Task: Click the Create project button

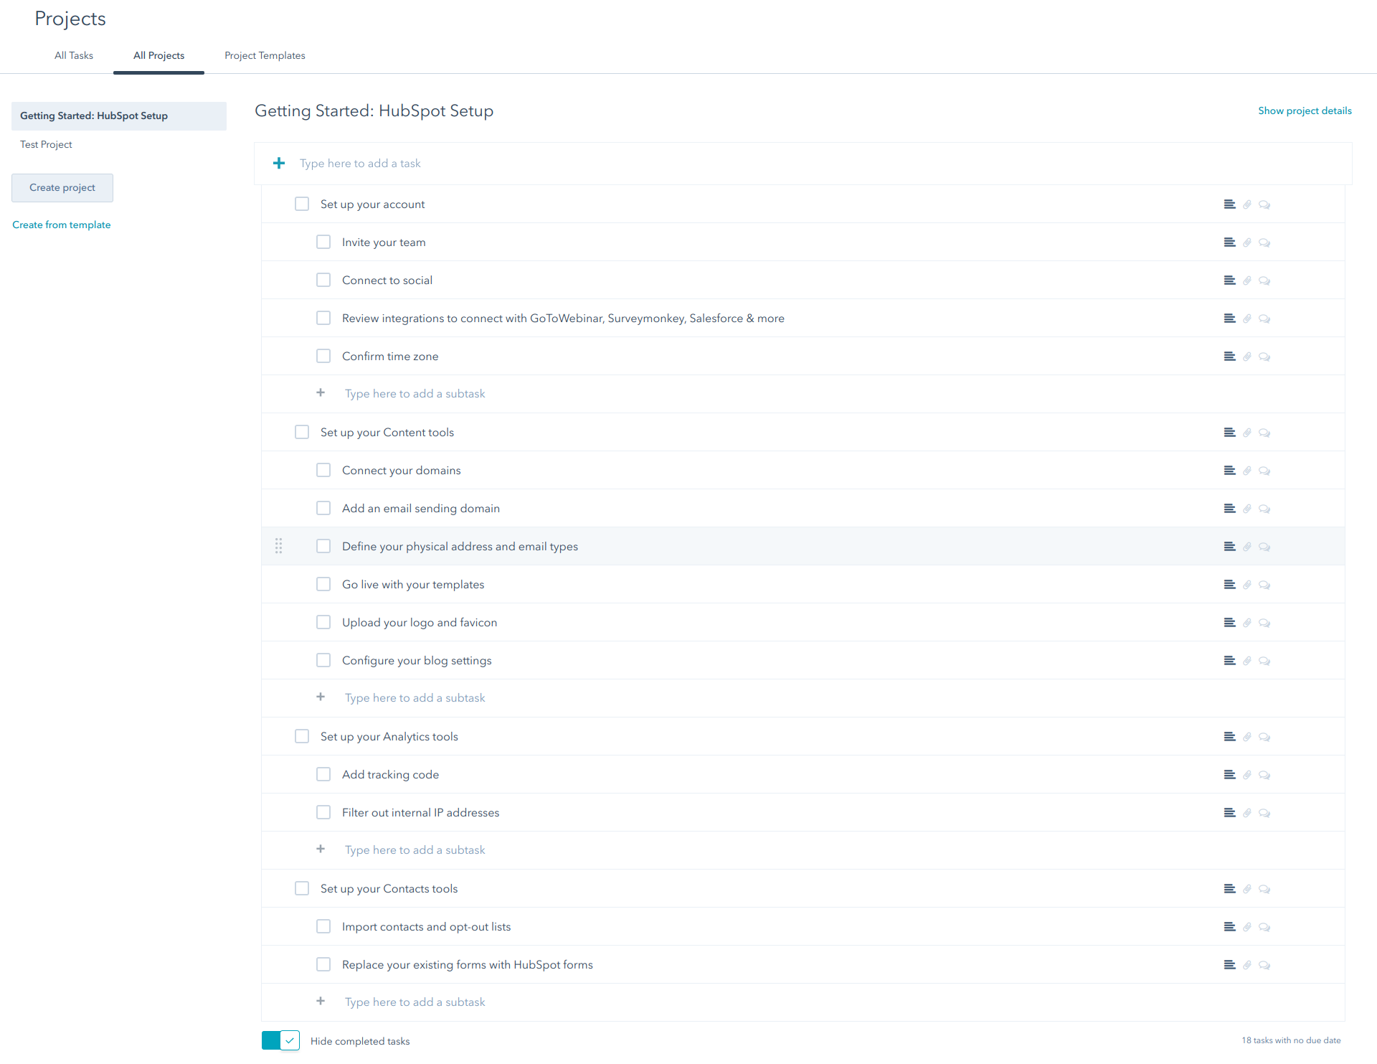Action: (62, 187)
